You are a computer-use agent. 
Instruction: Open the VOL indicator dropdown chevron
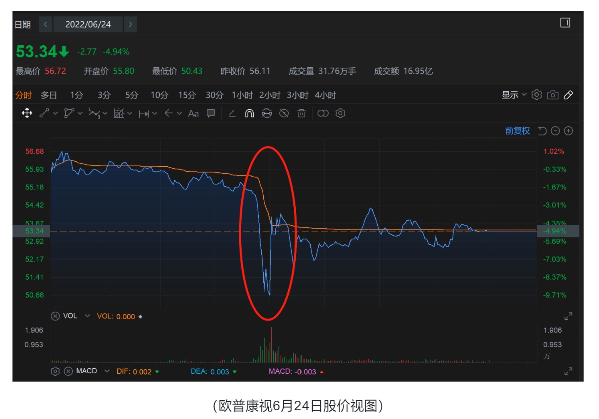[x=87, y=316]
